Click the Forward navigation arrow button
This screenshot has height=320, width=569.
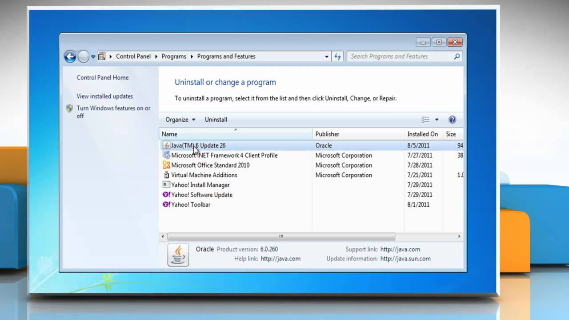coord(84,56)
